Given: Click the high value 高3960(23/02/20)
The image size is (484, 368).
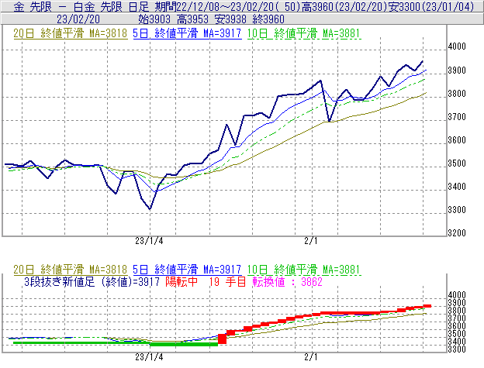Looking at the screenshot, I should click(x=344, y=6).
